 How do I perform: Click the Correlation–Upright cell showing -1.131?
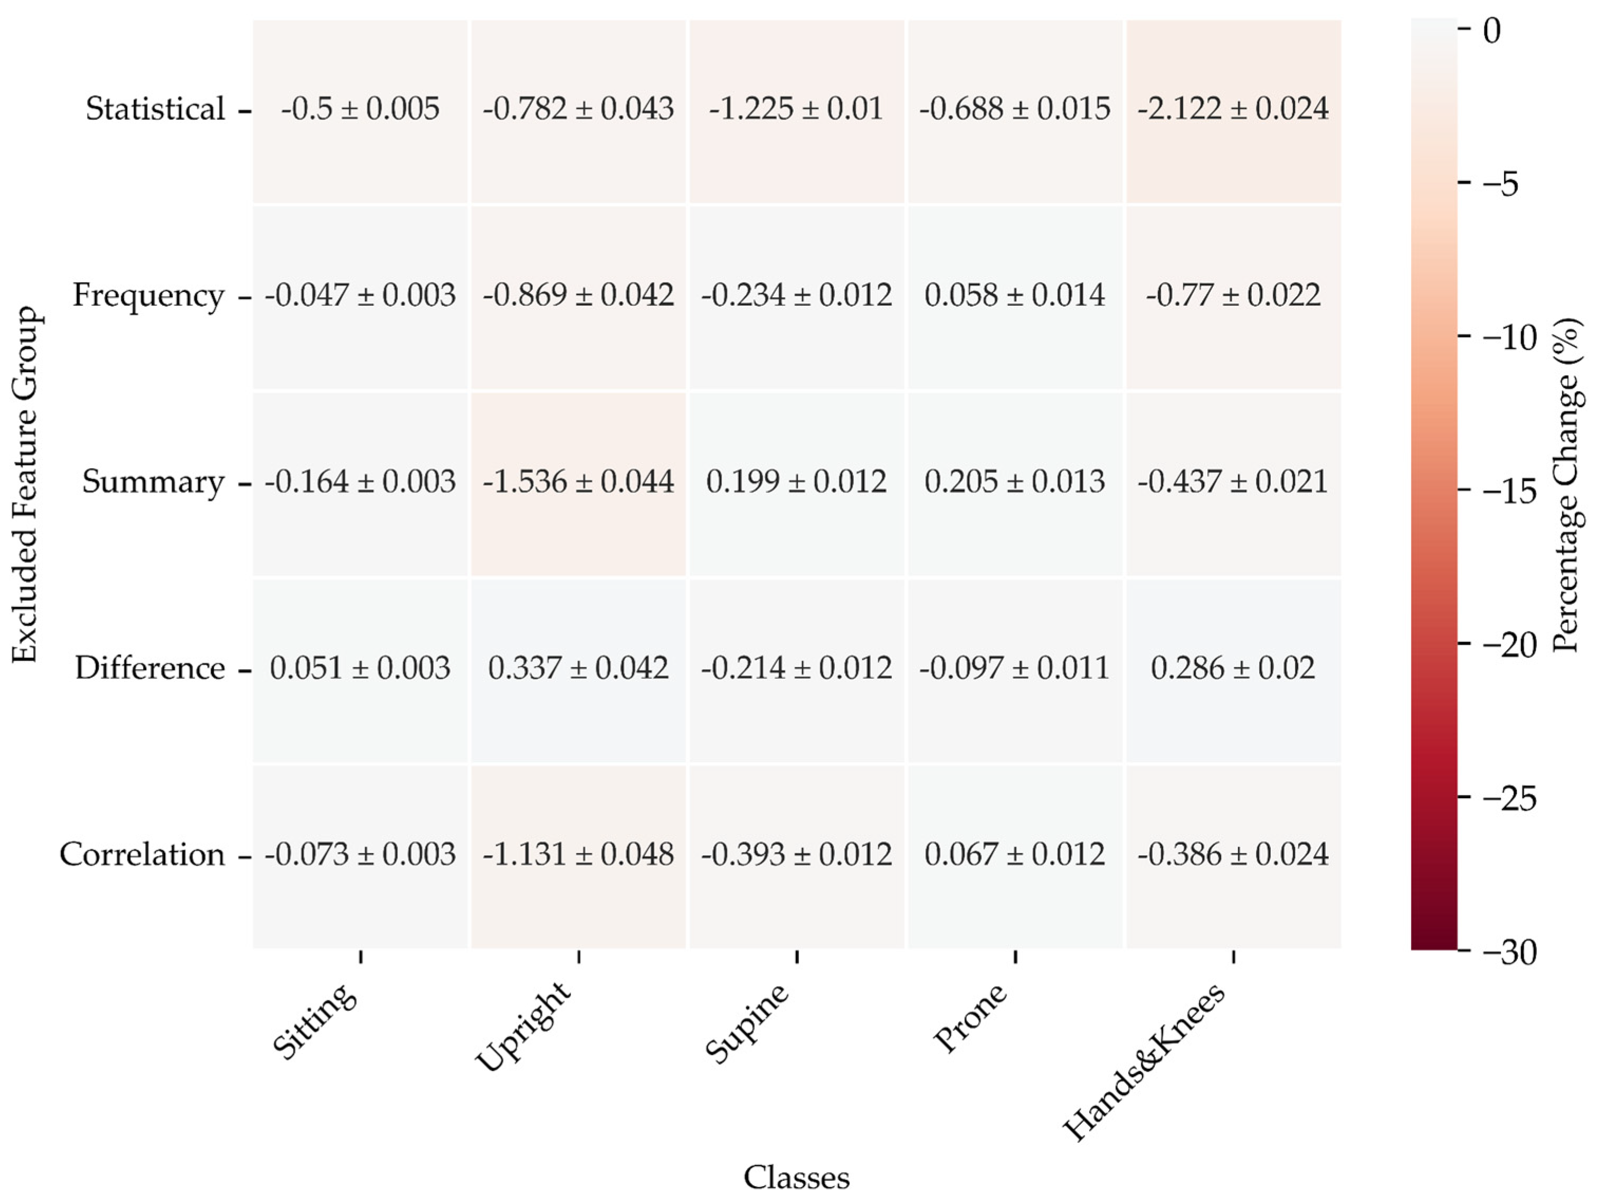[578, 855]
